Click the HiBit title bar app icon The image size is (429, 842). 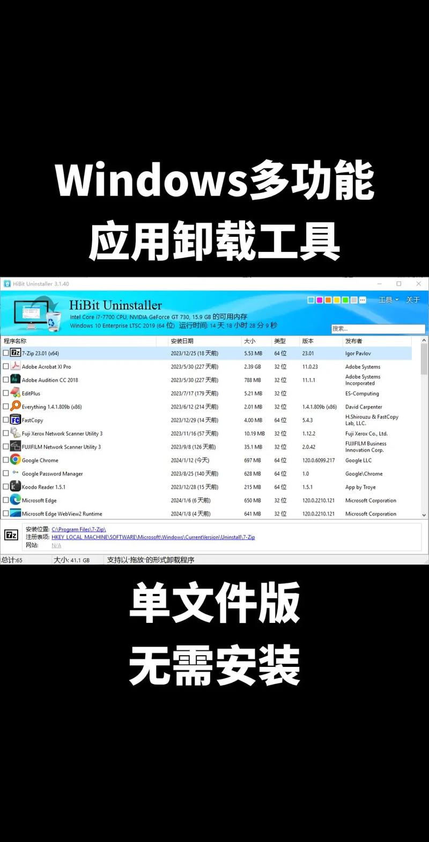[x=7, y=284]
